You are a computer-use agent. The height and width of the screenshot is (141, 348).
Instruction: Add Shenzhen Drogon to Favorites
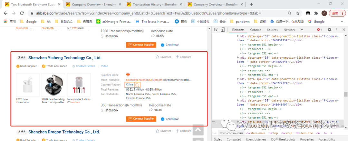coord(163,131)
